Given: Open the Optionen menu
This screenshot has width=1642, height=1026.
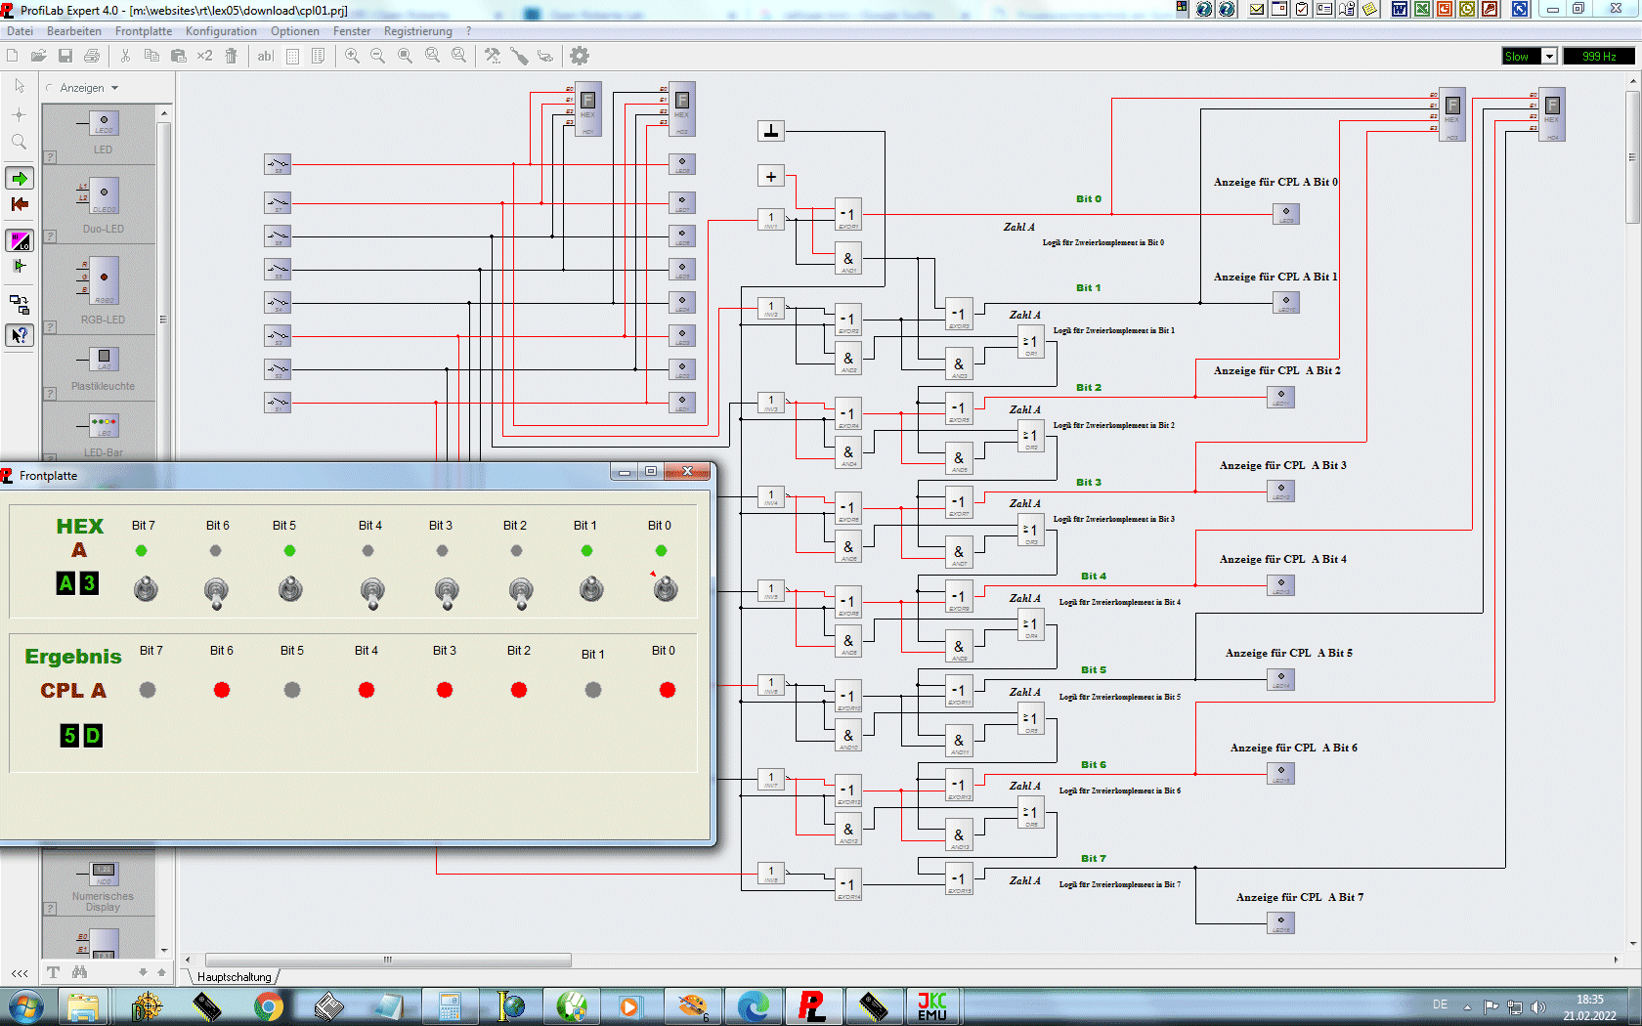Looking at the screenshot, I should point(295,31).
